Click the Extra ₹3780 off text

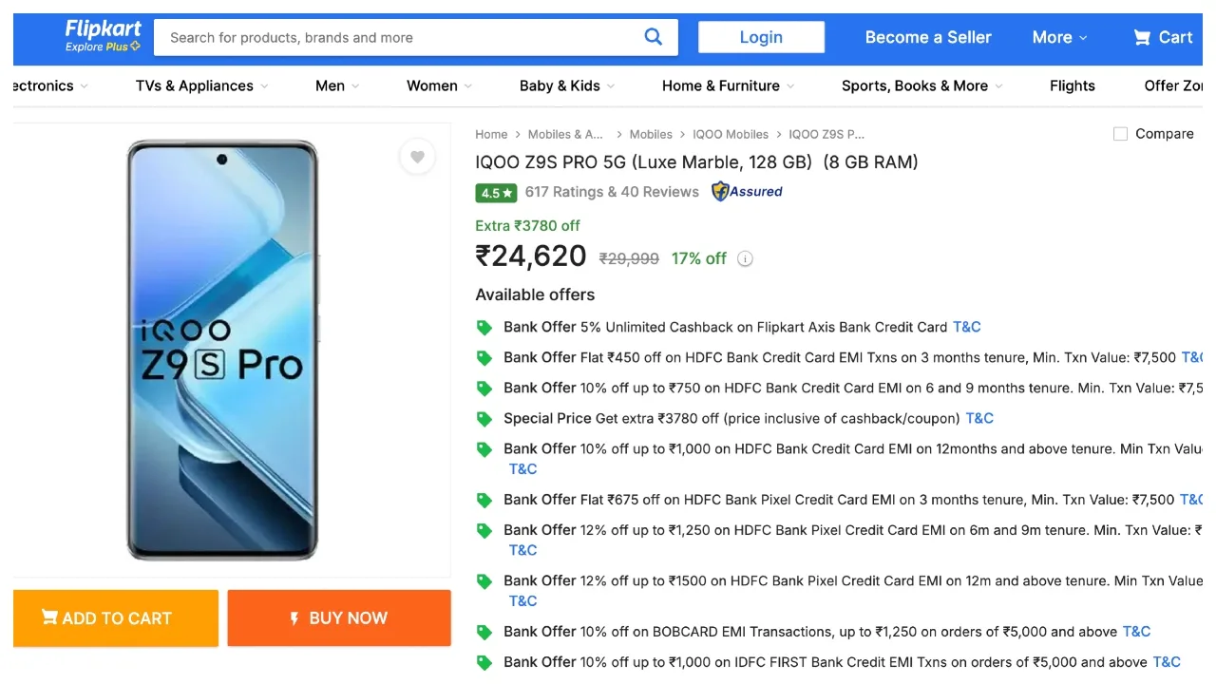click(527, 225)
